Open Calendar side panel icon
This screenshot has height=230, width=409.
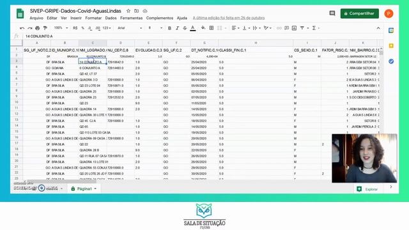click(x=391, y=30)
